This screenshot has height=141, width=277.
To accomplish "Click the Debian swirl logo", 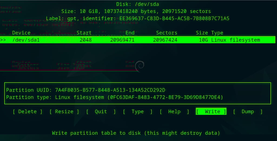I will [140, 66].
